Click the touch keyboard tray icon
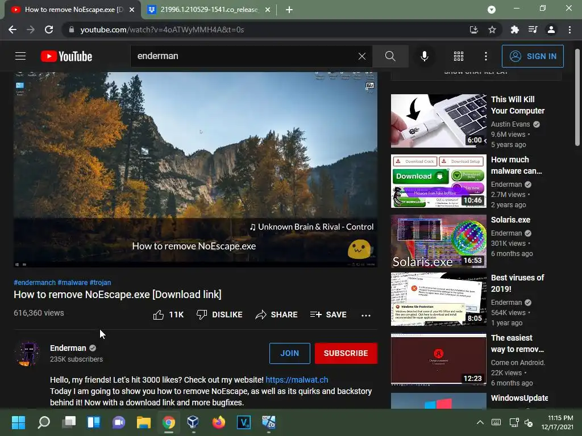The image size is (582, 436). (496, 422)
